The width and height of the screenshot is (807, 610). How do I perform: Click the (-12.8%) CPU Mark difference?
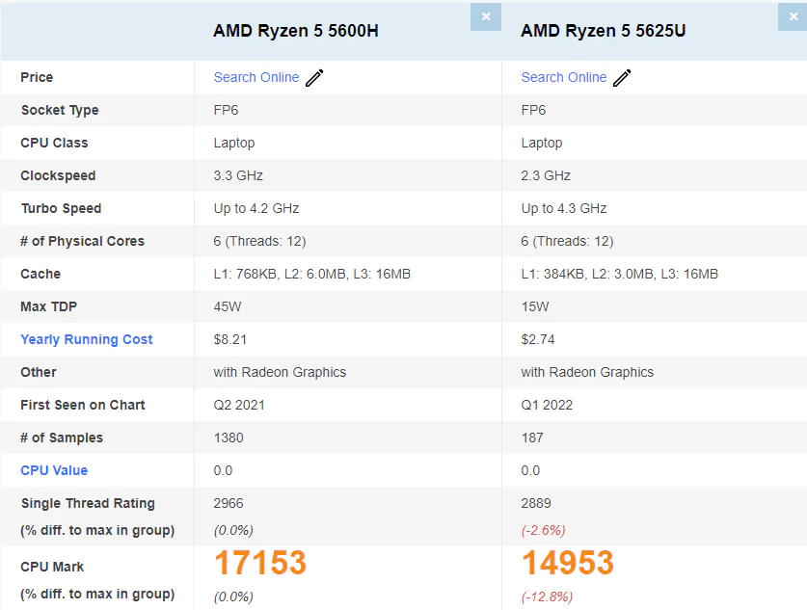(547, 597)
